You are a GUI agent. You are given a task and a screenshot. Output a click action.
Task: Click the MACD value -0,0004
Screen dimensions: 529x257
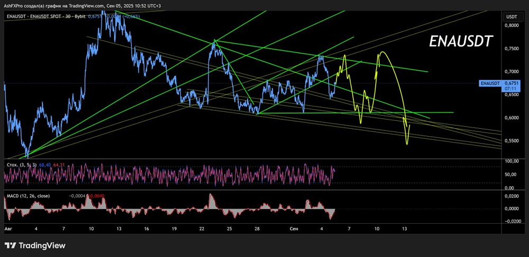point(76,196)
